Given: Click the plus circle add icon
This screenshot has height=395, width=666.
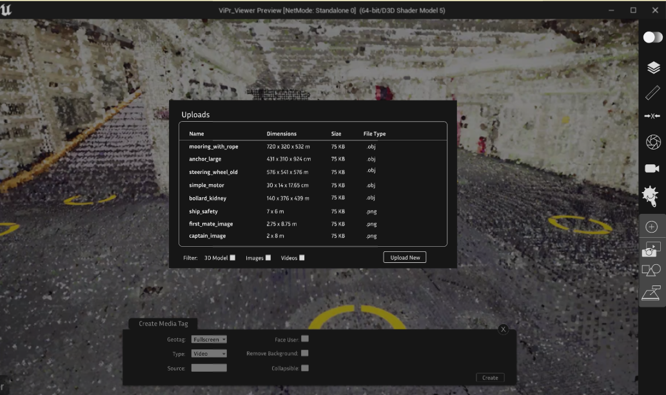Looking at the screenshot, I should click(652, 227).
